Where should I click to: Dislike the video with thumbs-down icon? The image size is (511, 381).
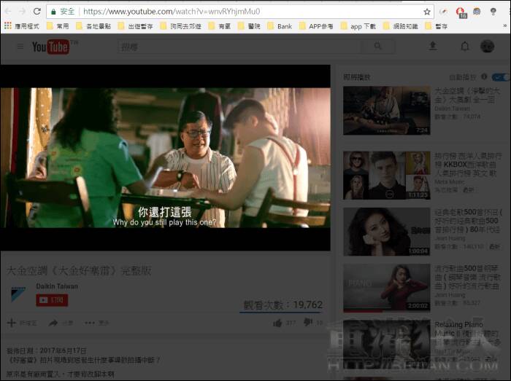(307, 323)
